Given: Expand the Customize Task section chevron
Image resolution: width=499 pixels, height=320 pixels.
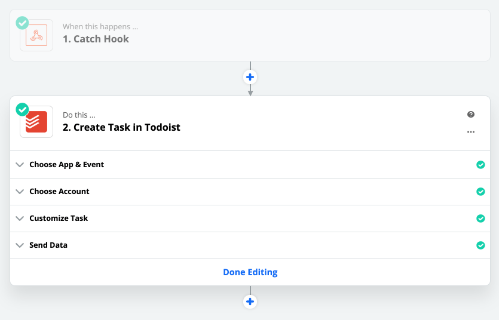Looking at the screenshot, I should tap(20, 219).
